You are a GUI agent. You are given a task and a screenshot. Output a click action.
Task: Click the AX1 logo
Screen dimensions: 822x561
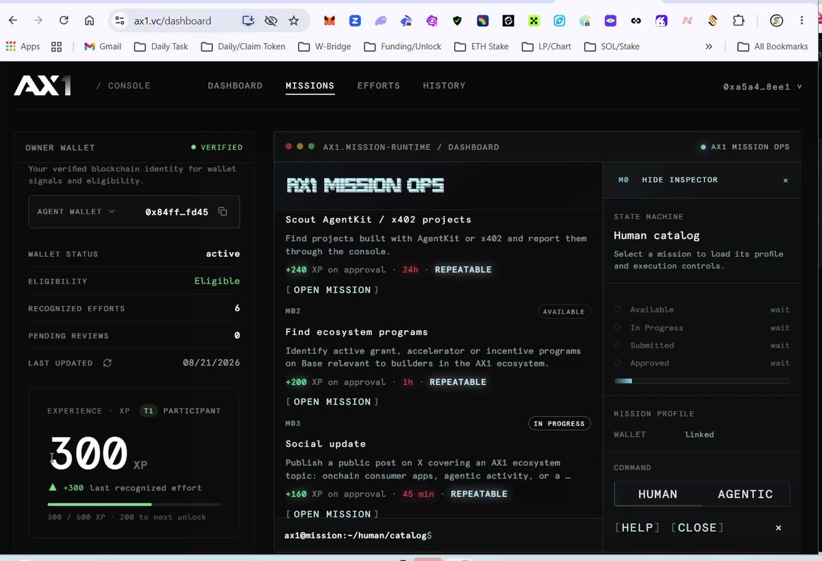coord(42,86)
